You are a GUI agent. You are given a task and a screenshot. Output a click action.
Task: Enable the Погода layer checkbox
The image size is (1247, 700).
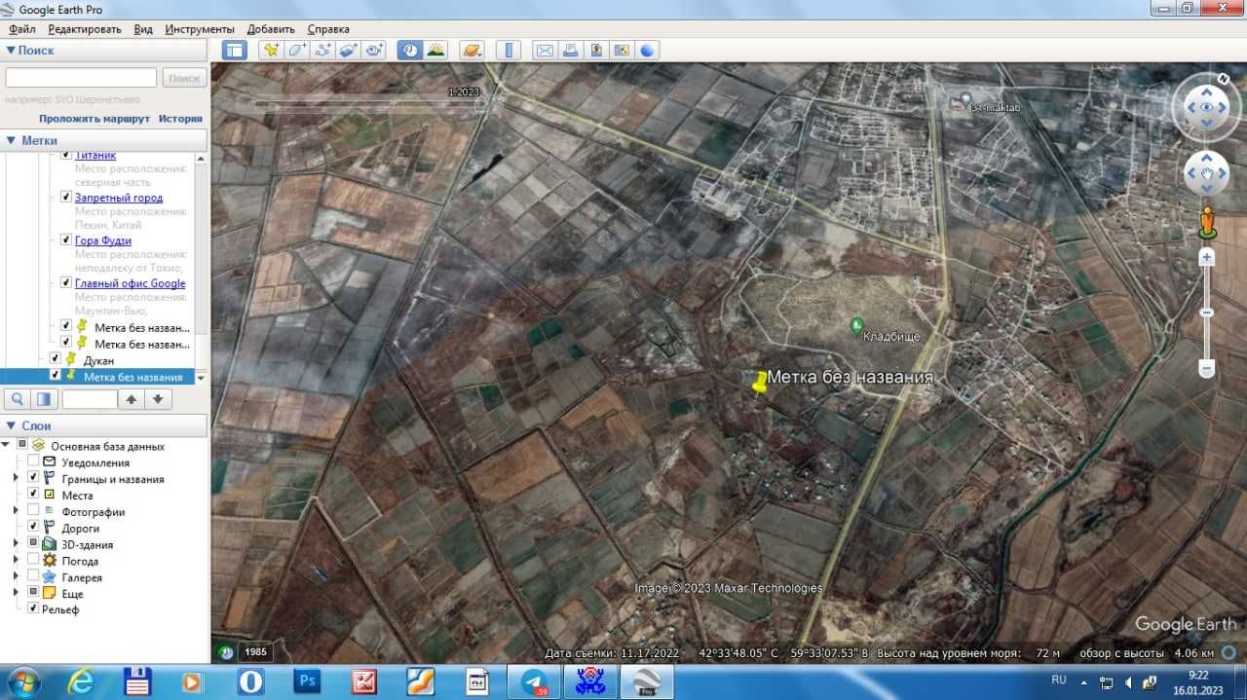tap(34, 561)
